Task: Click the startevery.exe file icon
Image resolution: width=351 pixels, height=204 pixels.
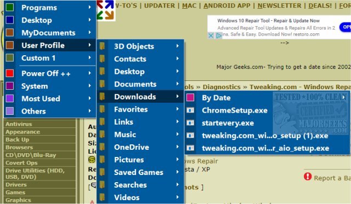Action: [x=190, y=123]
